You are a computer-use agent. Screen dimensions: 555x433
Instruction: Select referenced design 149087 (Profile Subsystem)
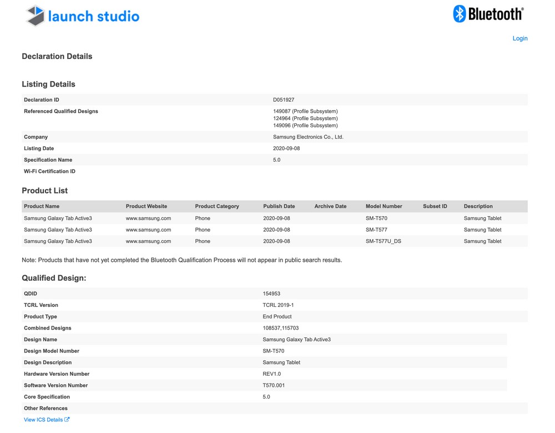tap(305, 111)
